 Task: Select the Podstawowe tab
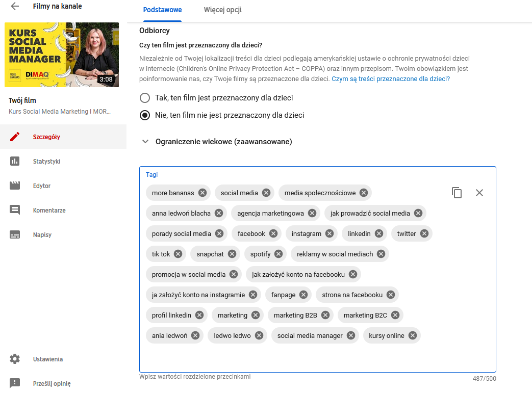(162, 10)
